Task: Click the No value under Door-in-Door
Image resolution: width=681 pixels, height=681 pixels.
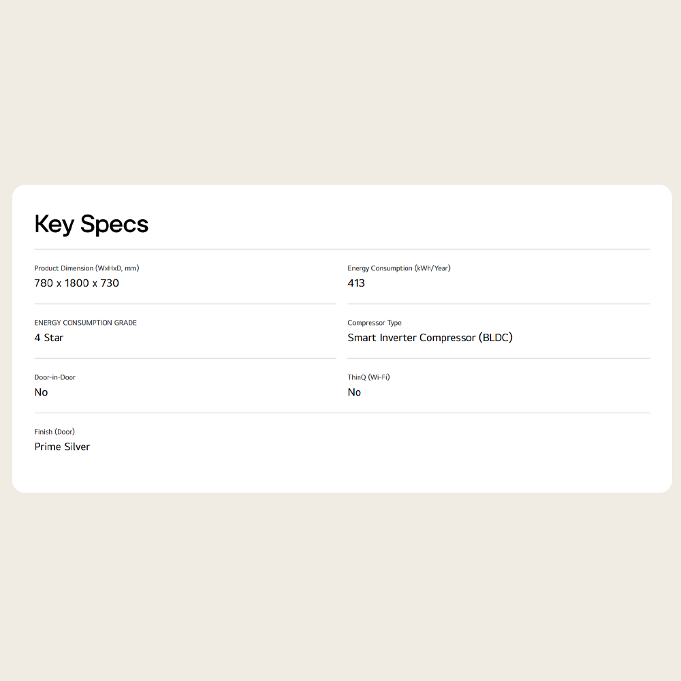Action: coord(42,392)
